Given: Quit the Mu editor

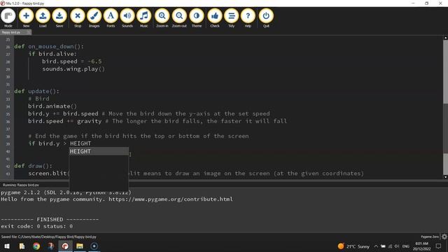Looking at the screenshot, I should [266, 18].
